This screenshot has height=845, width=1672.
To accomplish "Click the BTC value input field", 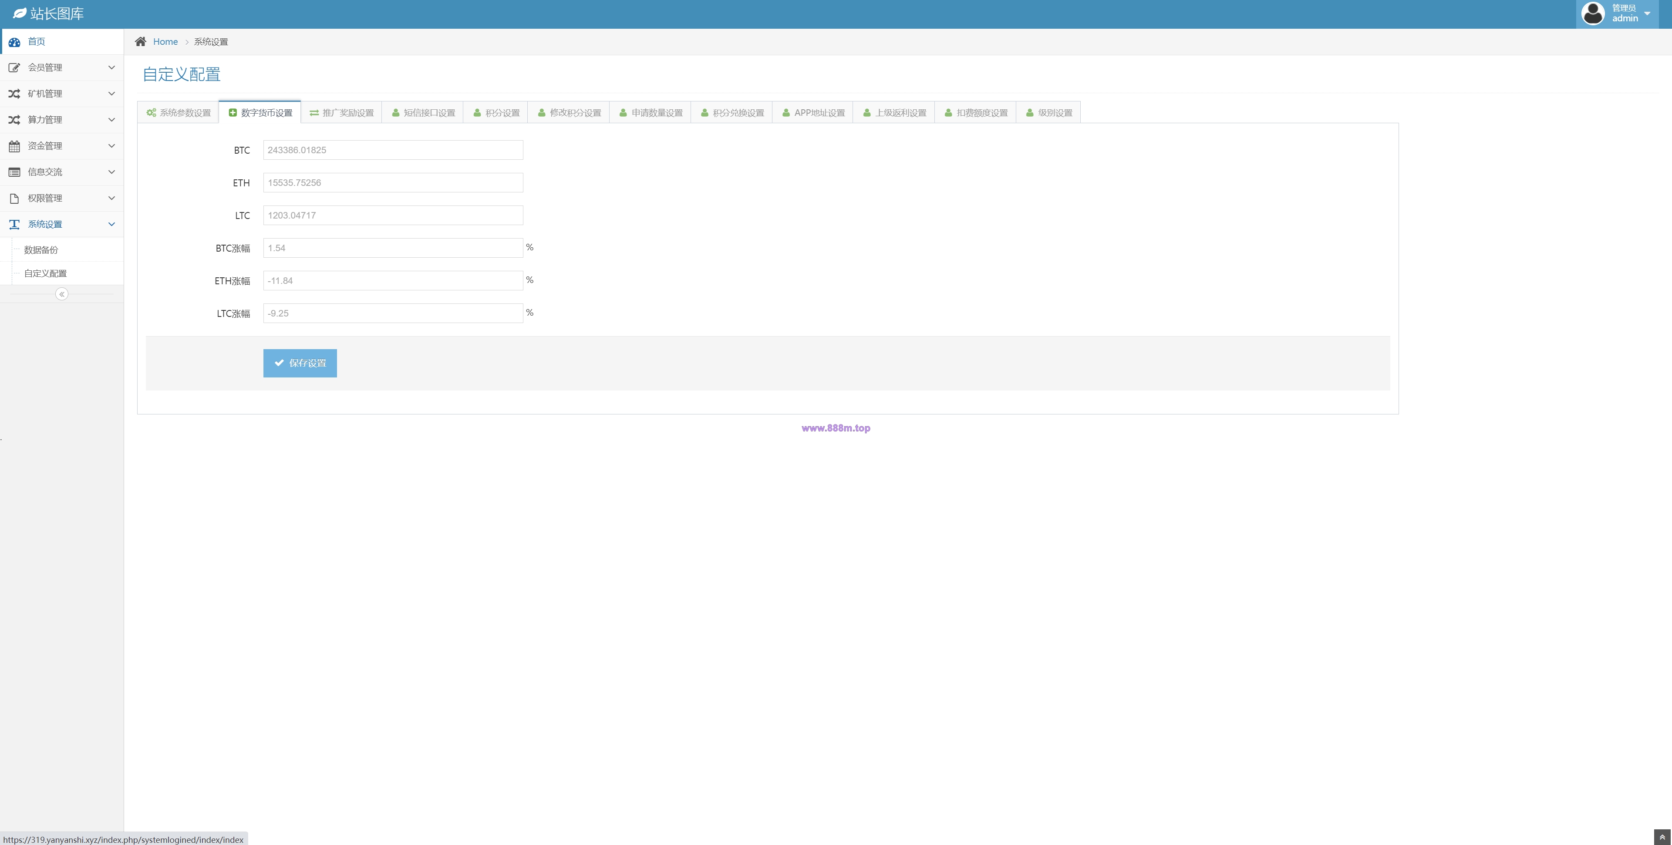I will [393, 150].
